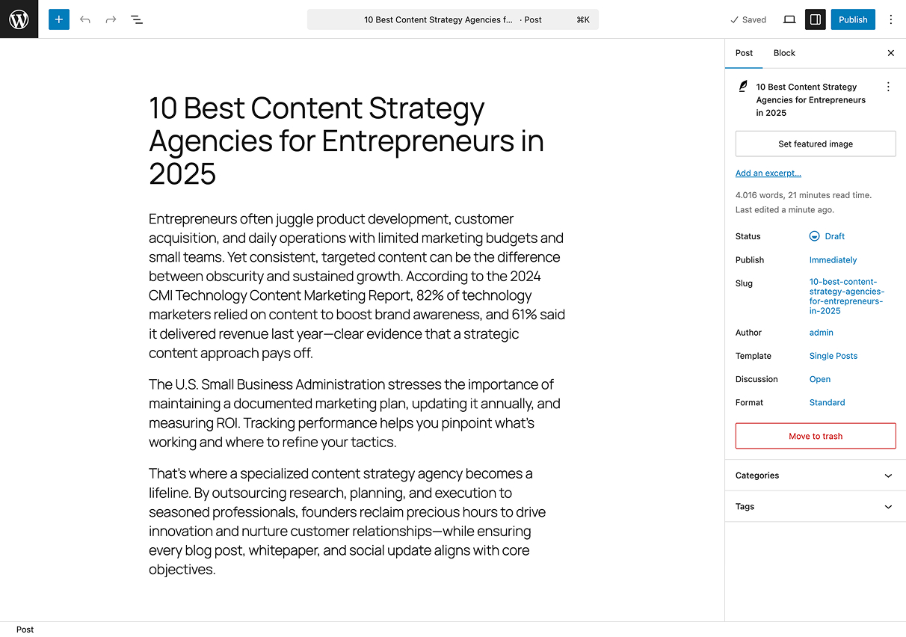Click the Add an excerpt link
Image resolution: width=906 pixels, height=637 pixels.
[768, 173]
